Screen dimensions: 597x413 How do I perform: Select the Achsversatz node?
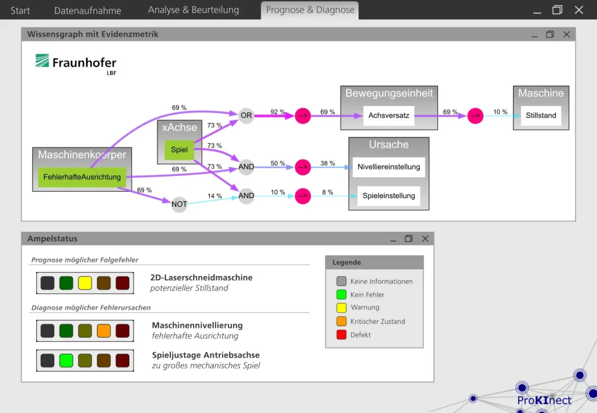coord(389,115)
